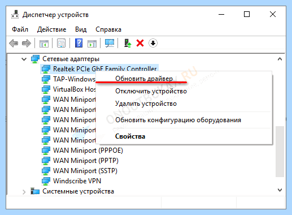The image size is (292, 215).
Task: Choose Обновить конфигурацию оборудования in context menu
Action: point(184,120)
